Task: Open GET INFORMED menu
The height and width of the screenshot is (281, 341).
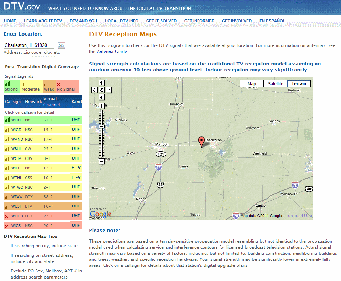Action: (x=199, y=21)
